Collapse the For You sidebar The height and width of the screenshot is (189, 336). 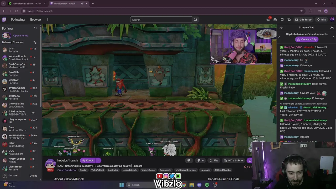[x=35, y=28]
